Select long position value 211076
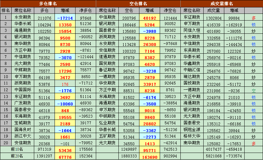 [44, 18]
